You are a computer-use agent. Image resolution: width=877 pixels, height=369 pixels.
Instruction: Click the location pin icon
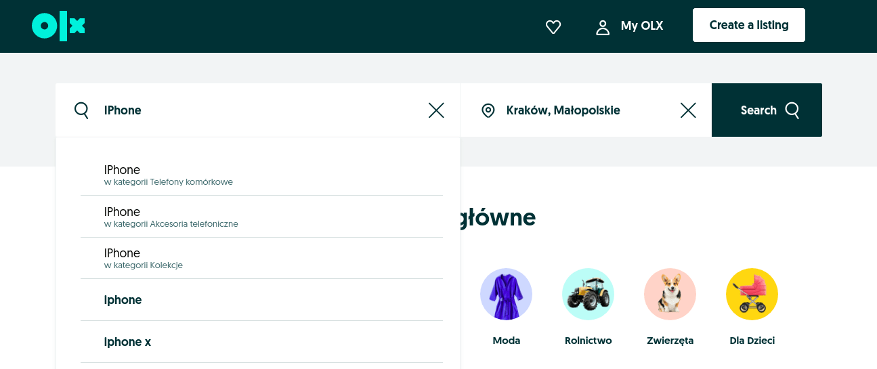488,110
